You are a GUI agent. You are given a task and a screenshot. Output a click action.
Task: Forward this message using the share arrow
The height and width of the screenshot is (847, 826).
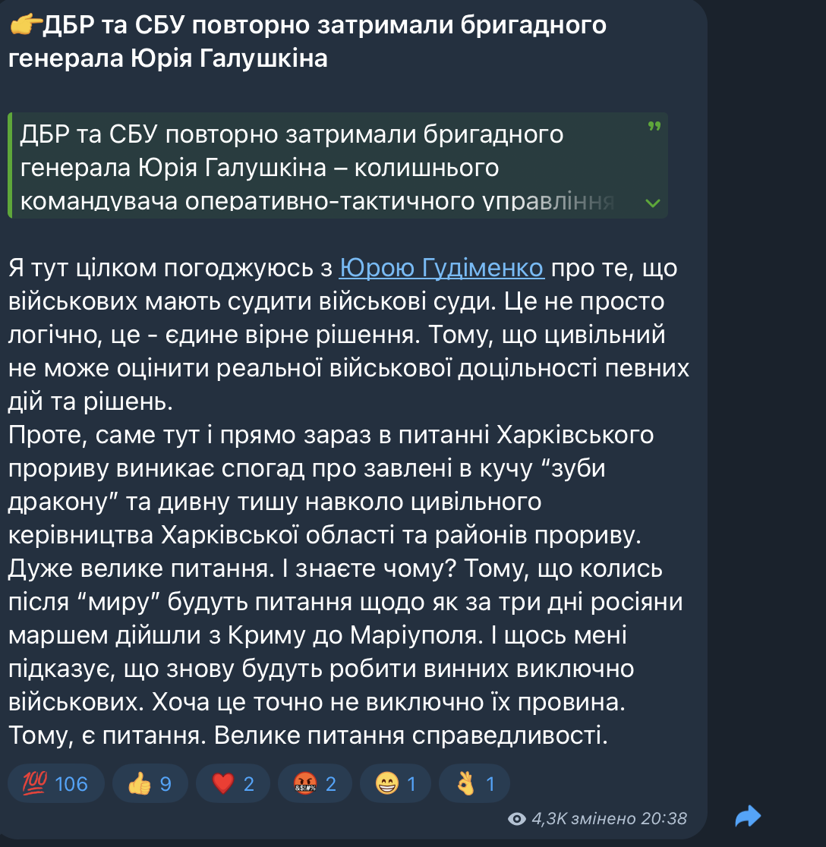[748, 816]
